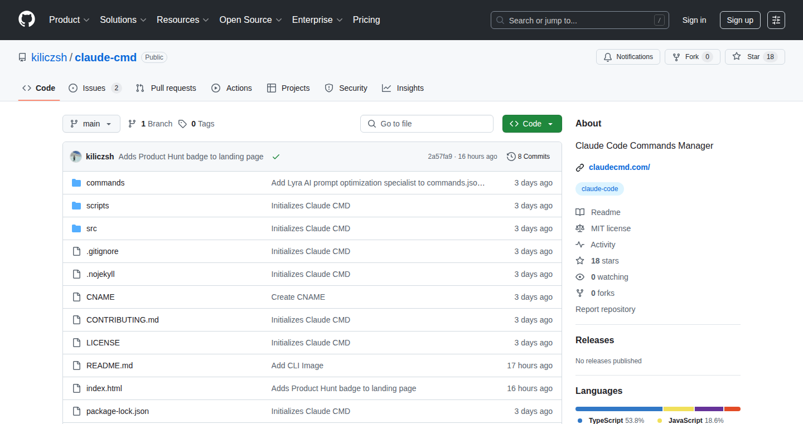Click the tag icon beside 0 Tags
Screen dimensions: 803x424
coord(182,124)
